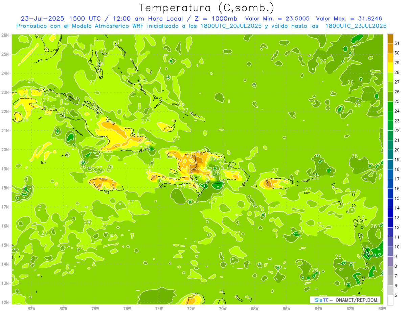The height and width of the screenshot is (313, 406).
Task: Select the legend swatch between 24 and 25
Action: tap(390, 106)
